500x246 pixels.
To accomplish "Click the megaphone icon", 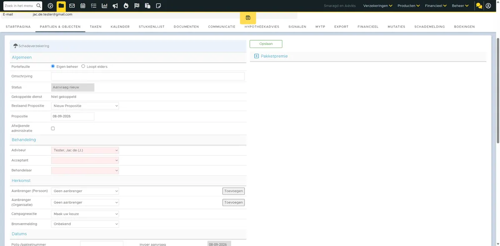I will [x=115, y=6].
